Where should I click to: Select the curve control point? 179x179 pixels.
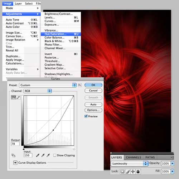(x=53, y=130)
